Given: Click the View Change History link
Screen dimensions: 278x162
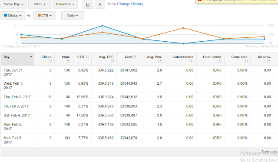Looking at the screenshot, I should point(126,4).
